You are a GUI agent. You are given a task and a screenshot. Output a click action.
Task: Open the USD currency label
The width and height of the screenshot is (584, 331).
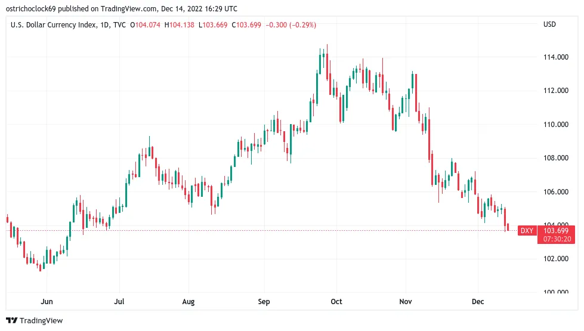(549, 24)
